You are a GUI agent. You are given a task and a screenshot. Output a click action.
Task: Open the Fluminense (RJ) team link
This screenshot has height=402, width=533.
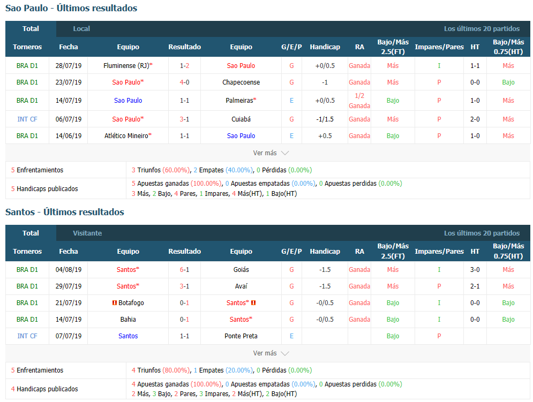pyautogui.click(x=126, y=66)
